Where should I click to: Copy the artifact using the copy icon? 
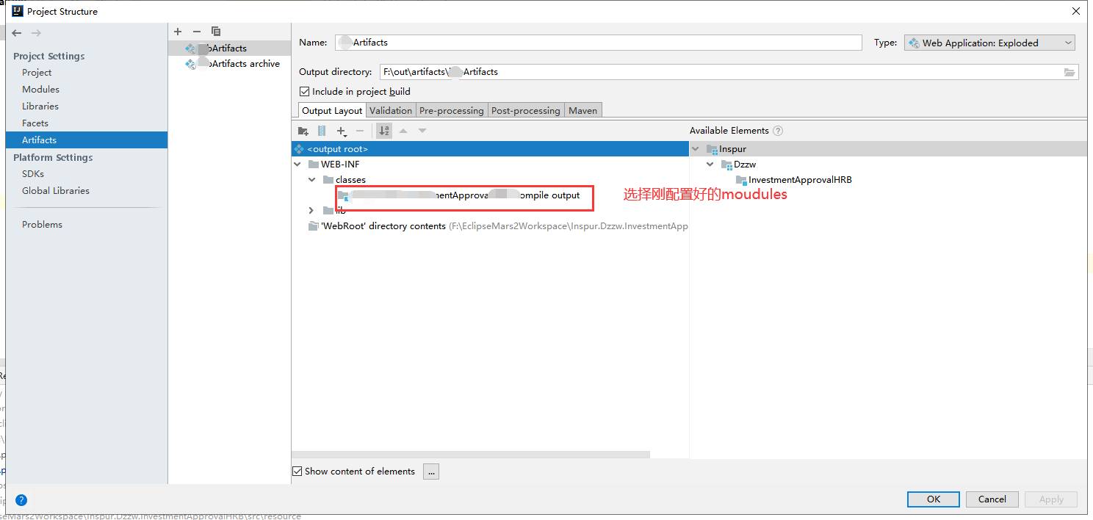215,32
